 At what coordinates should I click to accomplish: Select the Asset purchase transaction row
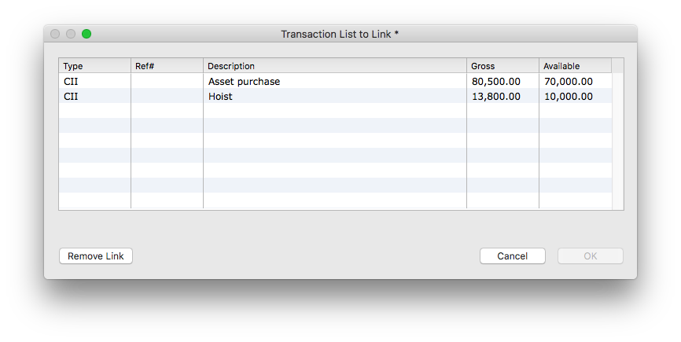coord(335,81)
